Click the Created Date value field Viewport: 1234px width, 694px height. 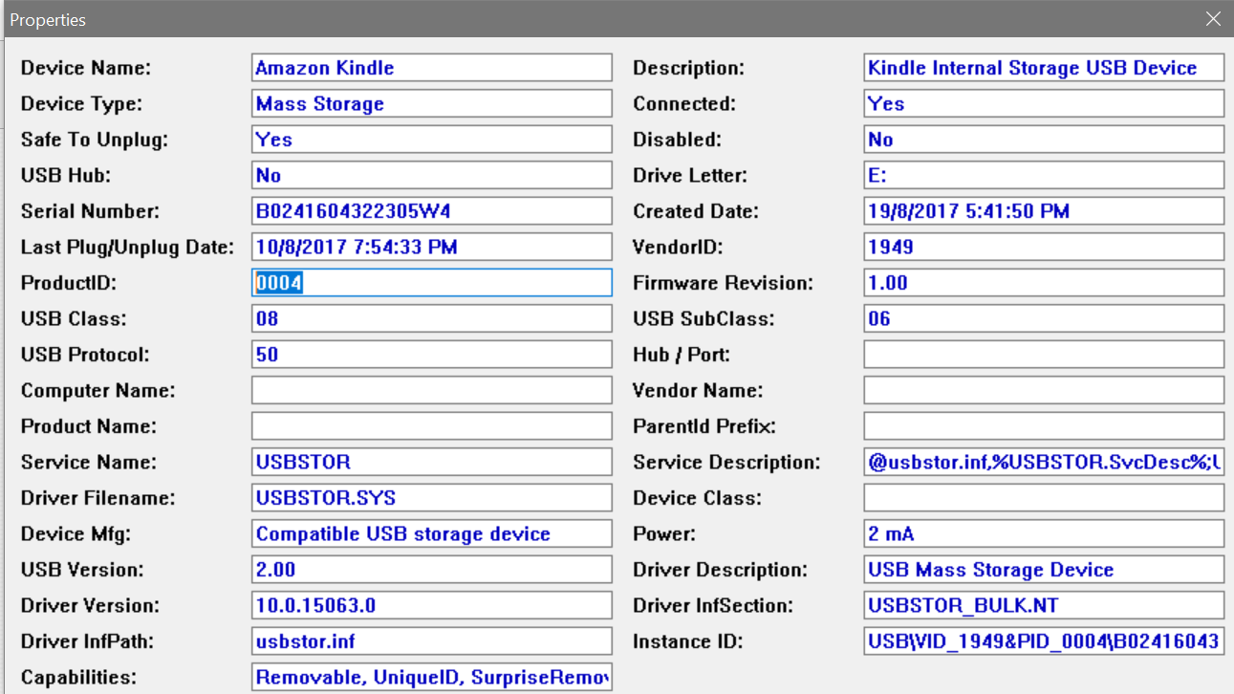[1044, 211]
